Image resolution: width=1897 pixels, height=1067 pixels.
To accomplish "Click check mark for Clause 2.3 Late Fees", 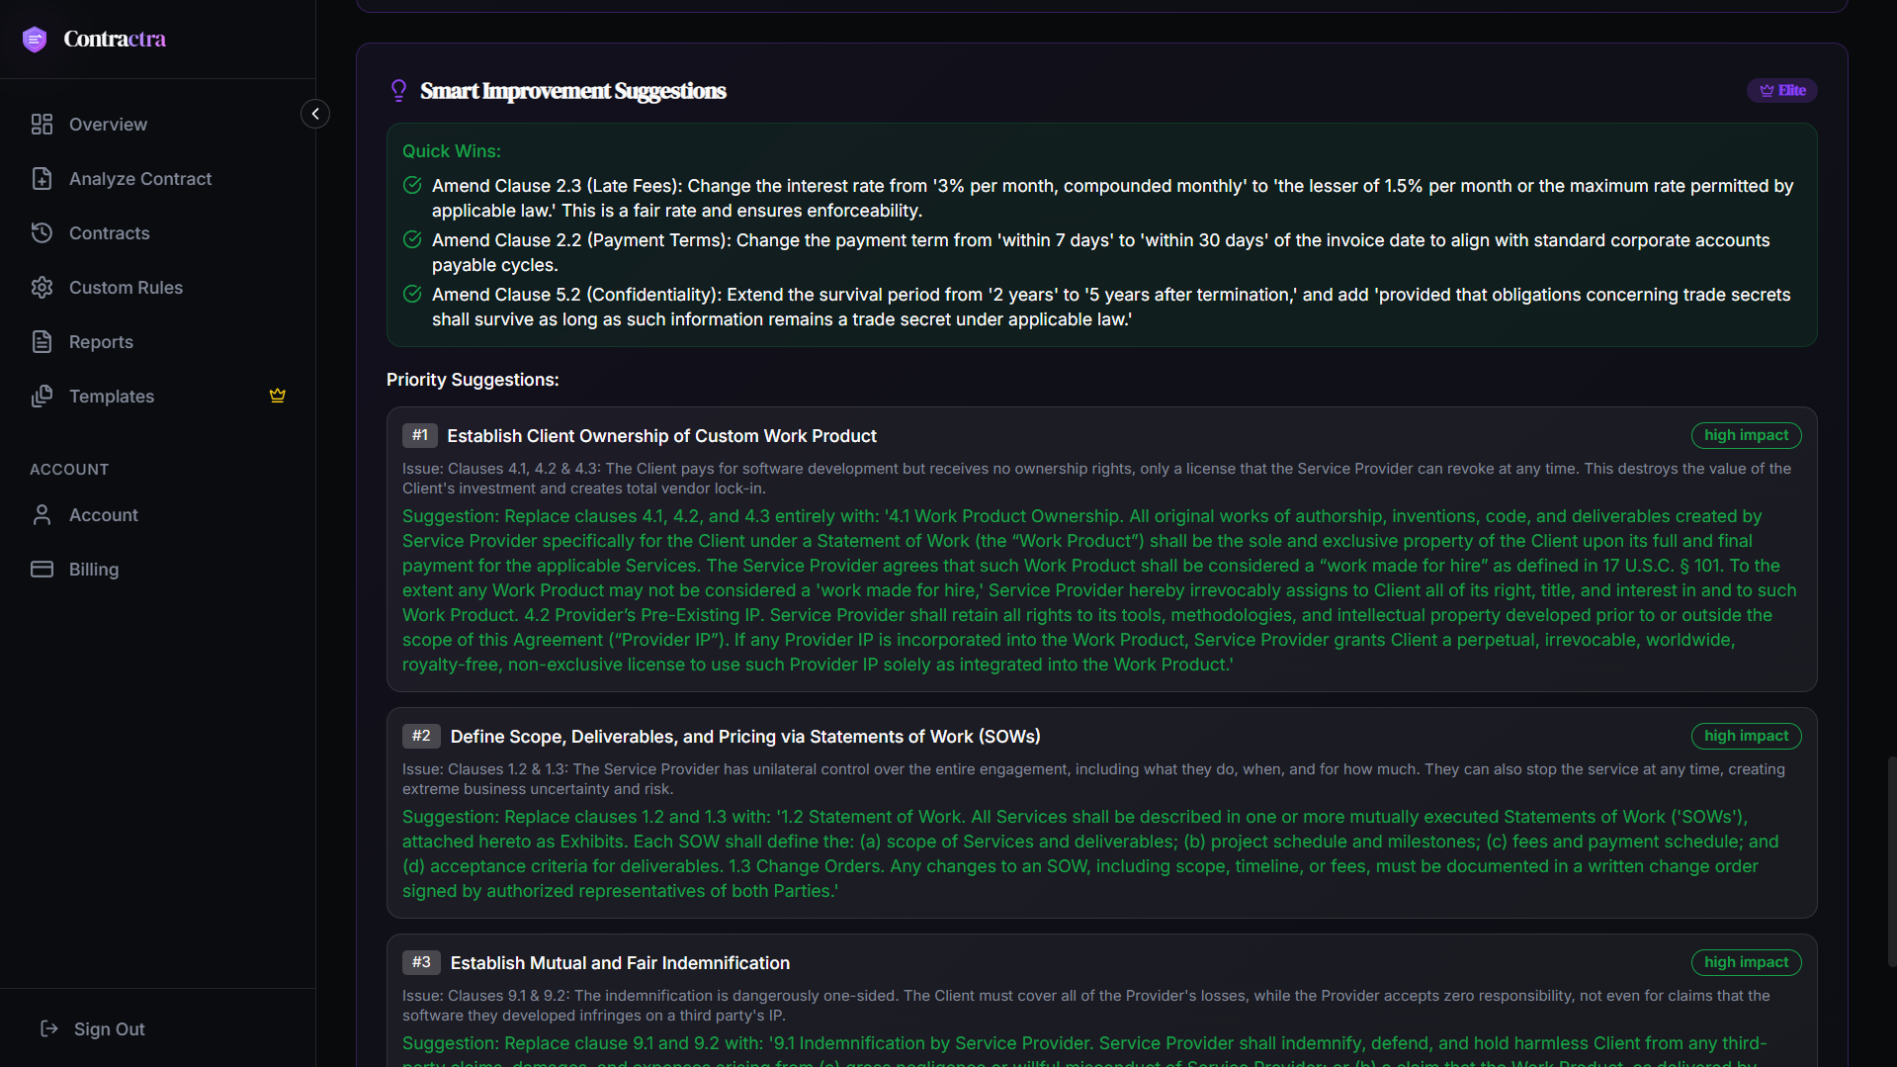I will point(412,185).
